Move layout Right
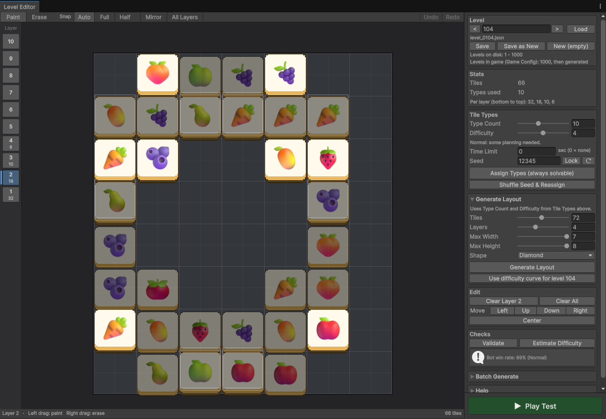606x419 pixels. (580, 311)
